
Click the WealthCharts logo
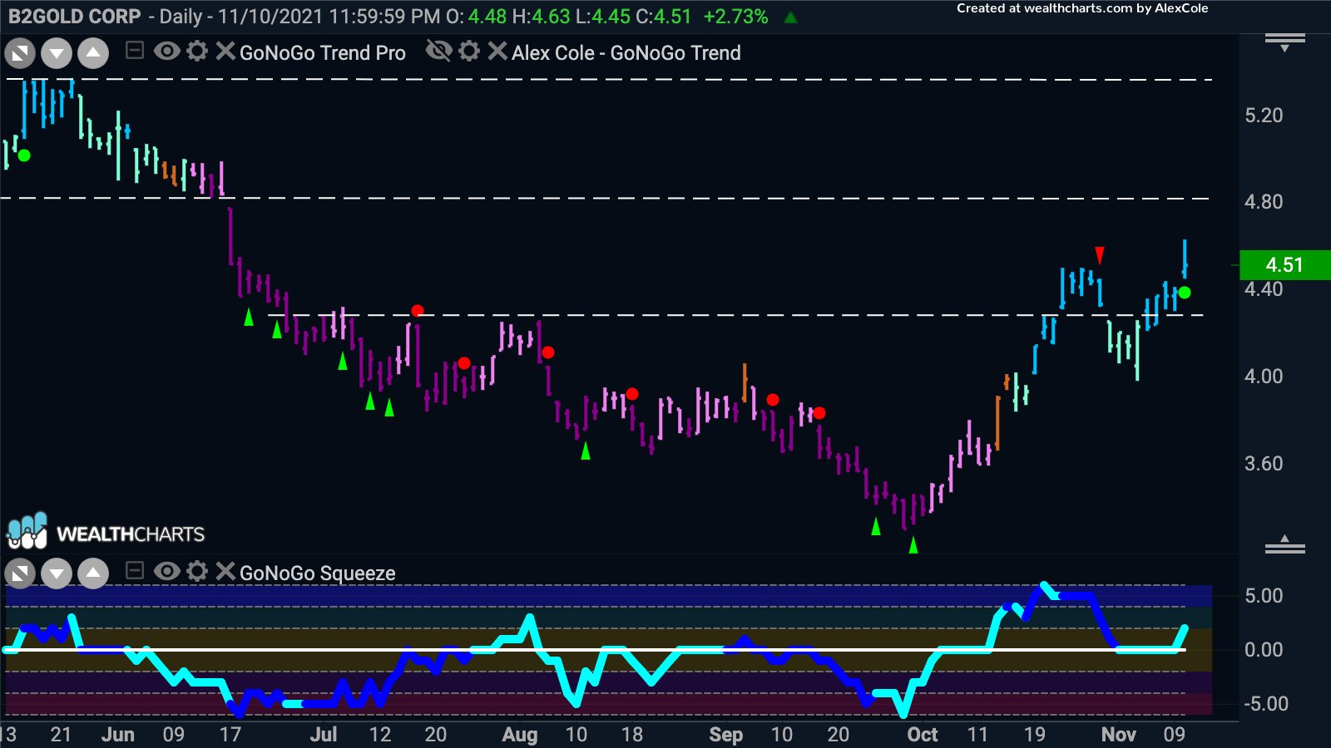106,532
